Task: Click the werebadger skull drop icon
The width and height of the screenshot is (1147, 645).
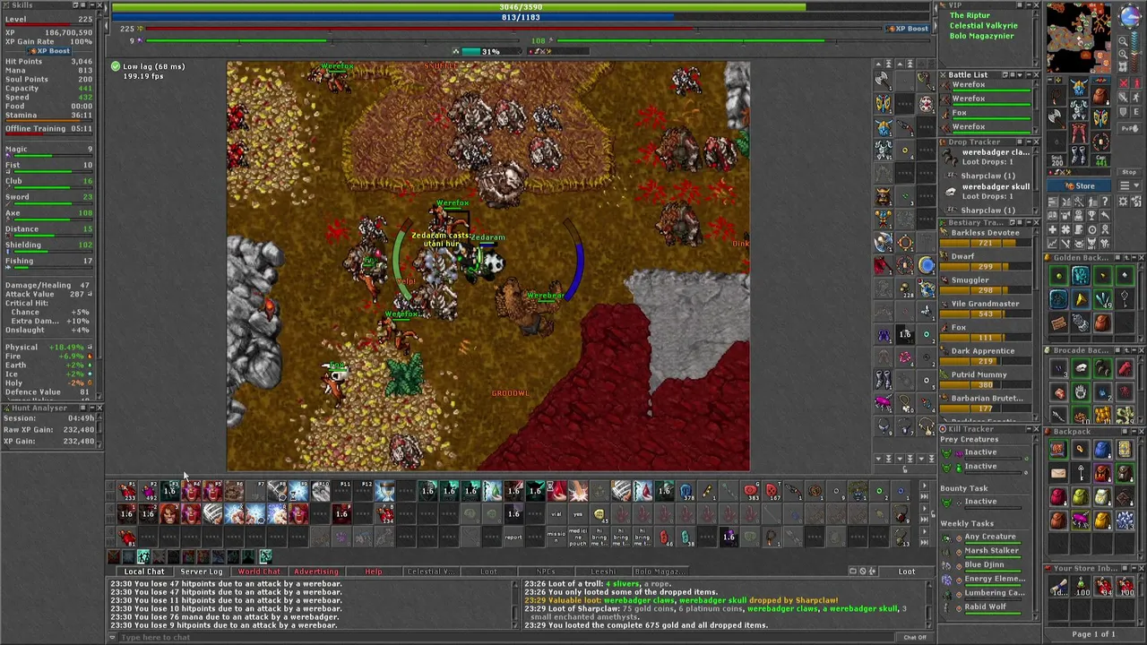Action: click(951, 191)
